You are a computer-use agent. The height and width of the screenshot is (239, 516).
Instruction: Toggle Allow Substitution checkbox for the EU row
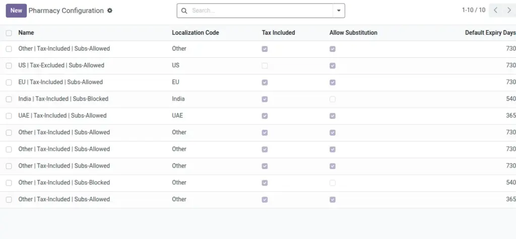pos(333,83)
